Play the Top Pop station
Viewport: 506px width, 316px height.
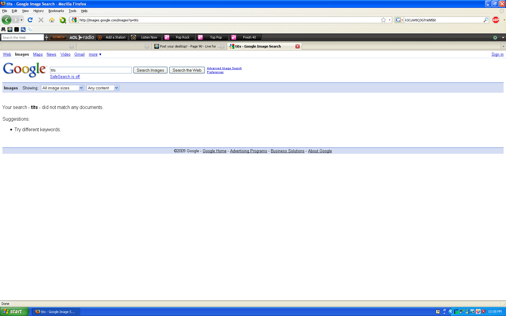(x=212, y=37)
